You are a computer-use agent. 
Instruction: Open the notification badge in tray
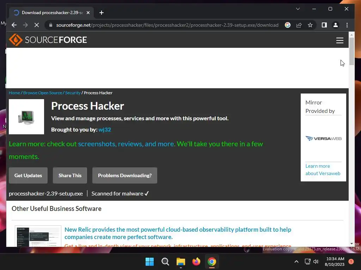point(351,261)
